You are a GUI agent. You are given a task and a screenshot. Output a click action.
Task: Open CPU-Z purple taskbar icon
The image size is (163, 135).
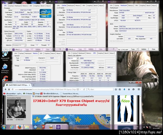click(58, 127)
